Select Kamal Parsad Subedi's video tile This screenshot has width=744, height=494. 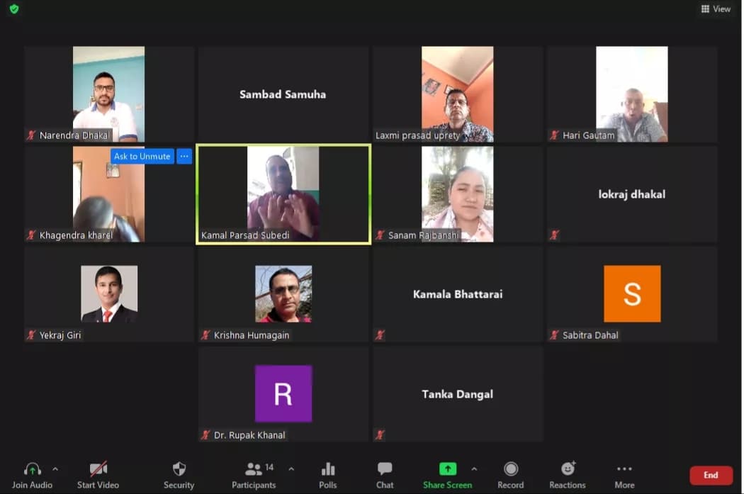[283, 193]
